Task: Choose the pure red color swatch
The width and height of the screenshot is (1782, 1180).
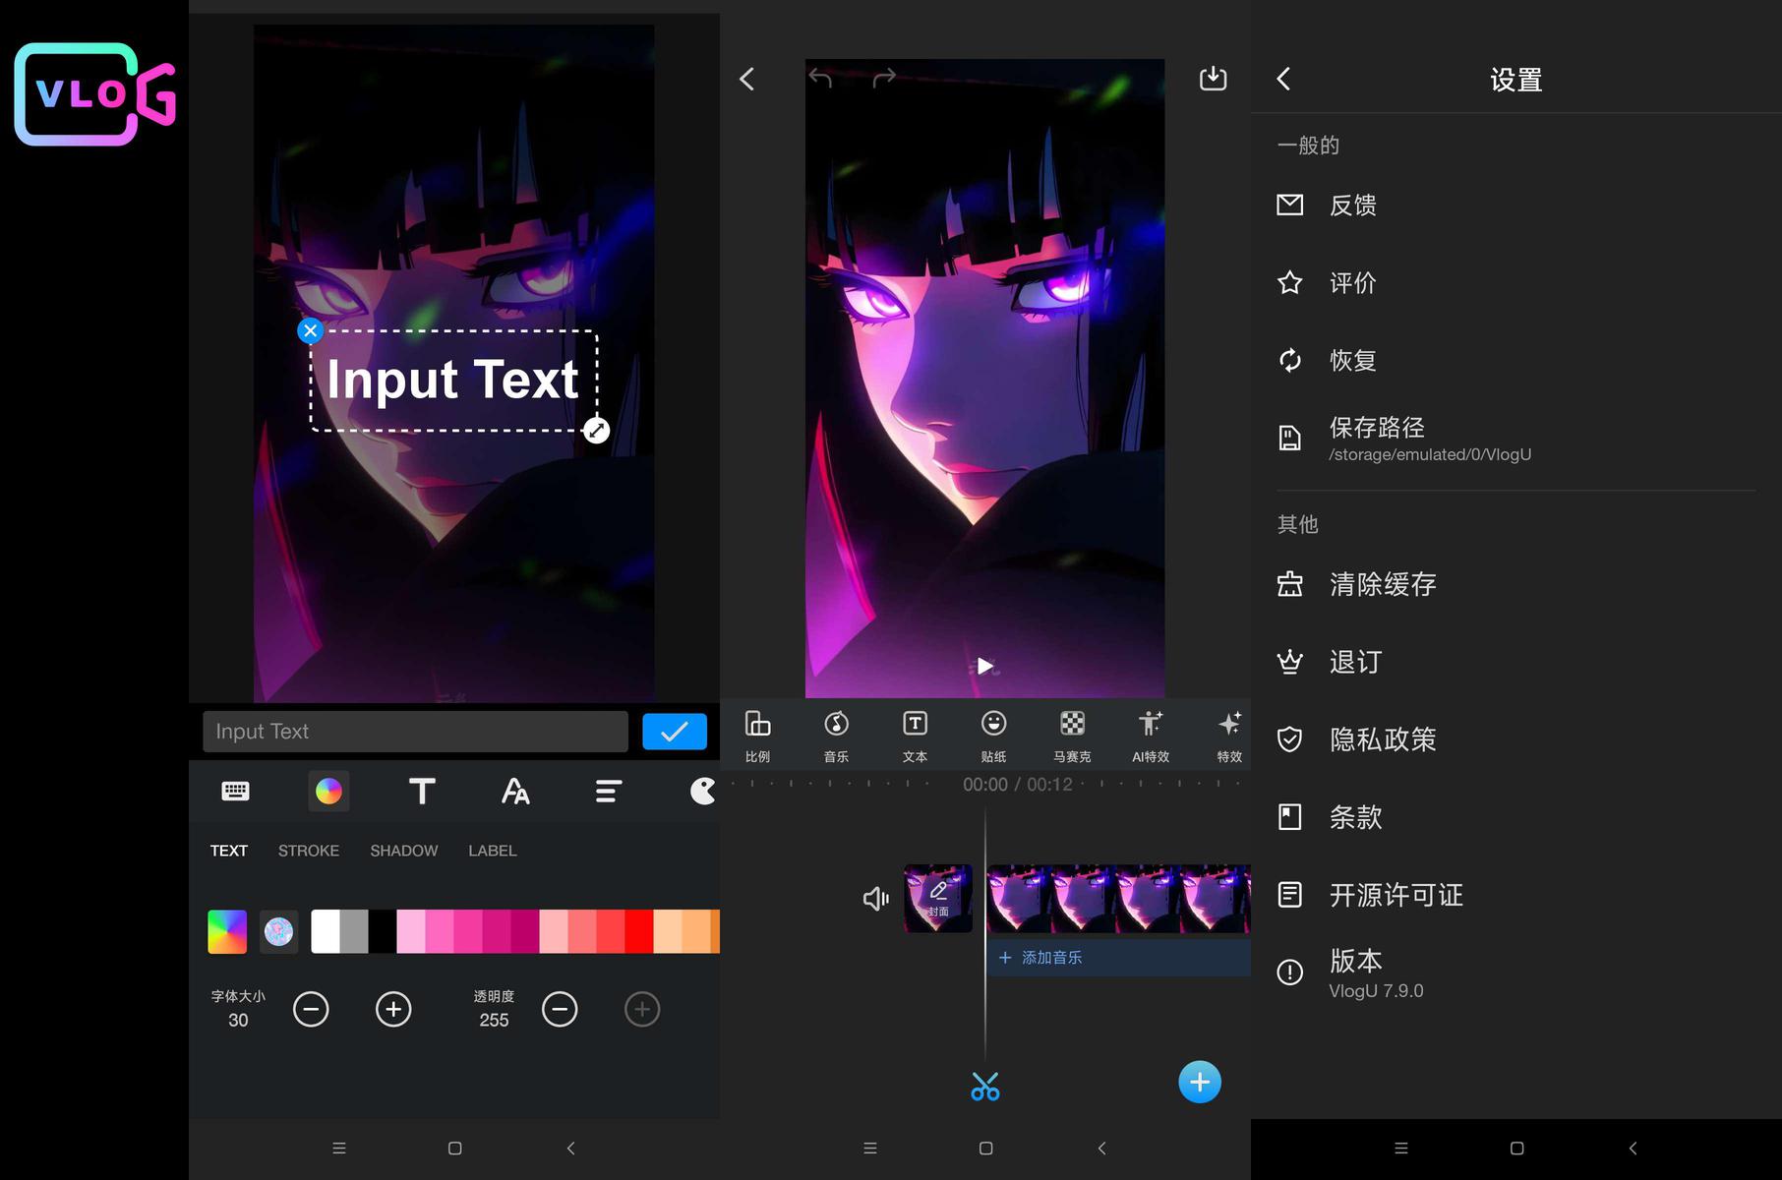Action: click(x=639, y=931)
